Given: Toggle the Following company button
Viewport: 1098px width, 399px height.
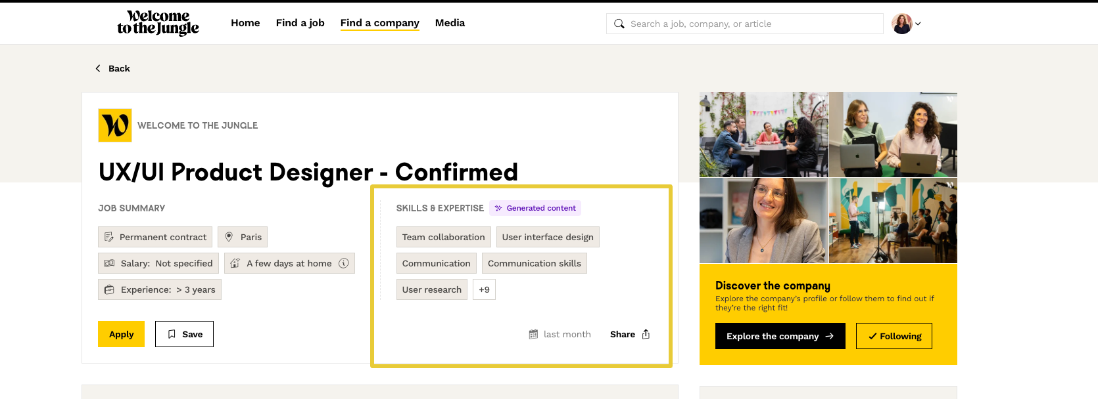Looking at the screenshot, I should [x=894, y=336].
